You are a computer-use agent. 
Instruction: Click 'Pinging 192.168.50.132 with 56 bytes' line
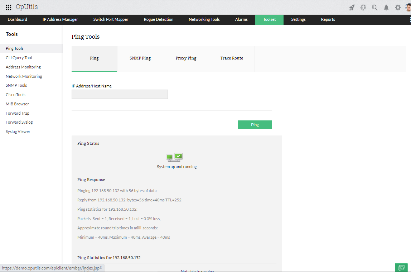(117, 191)
